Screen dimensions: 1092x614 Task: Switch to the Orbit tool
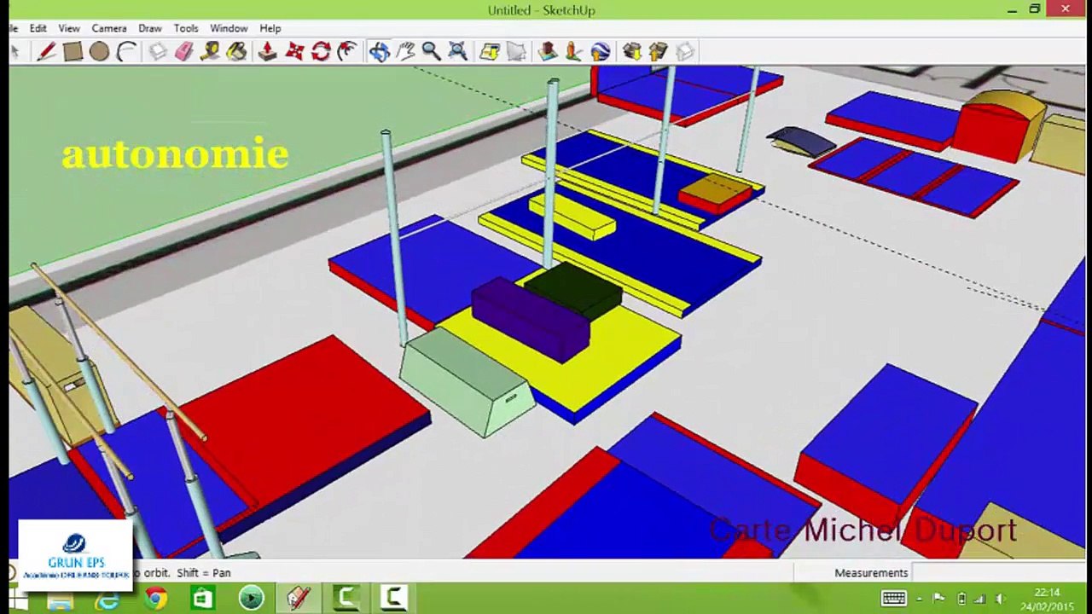[x=379, y=52]
